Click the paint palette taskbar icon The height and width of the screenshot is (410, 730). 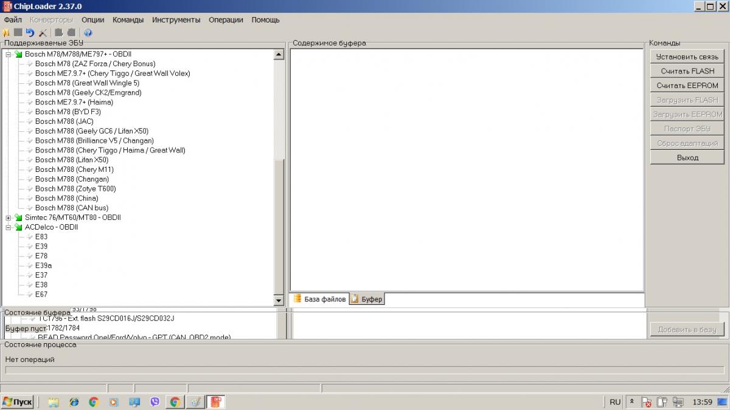[195, 402]
